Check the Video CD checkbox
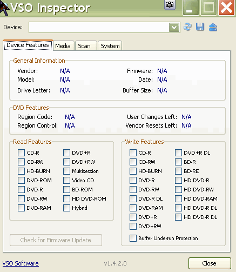 (x=66, y=180)
